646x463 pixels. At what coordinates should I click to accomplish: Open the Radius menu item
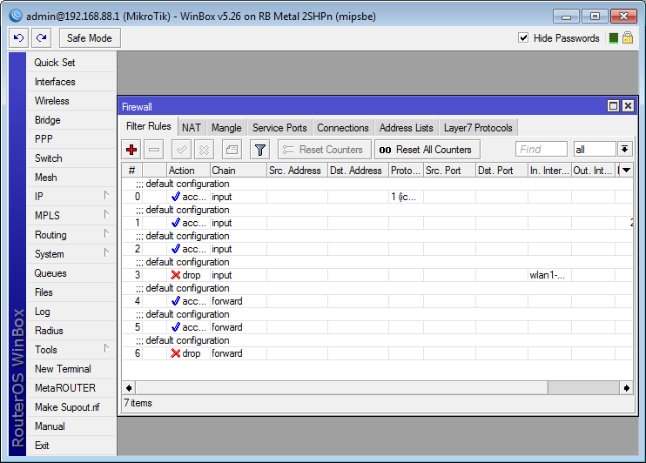pyautogui.click(x=71, y=331)
